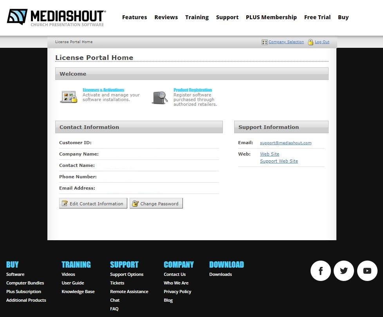Open the Licenses & Activations link
The height and width of the screenshot is (317, 383).
coord(103,90)
